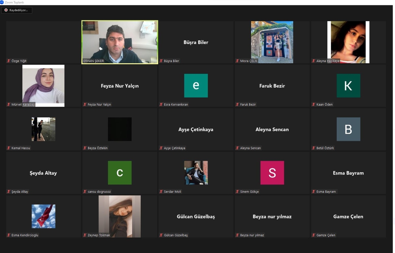Click the black avatar of Beyza Öztekin
The height and width of the screenshot is (253, 395).
point(120,129)
